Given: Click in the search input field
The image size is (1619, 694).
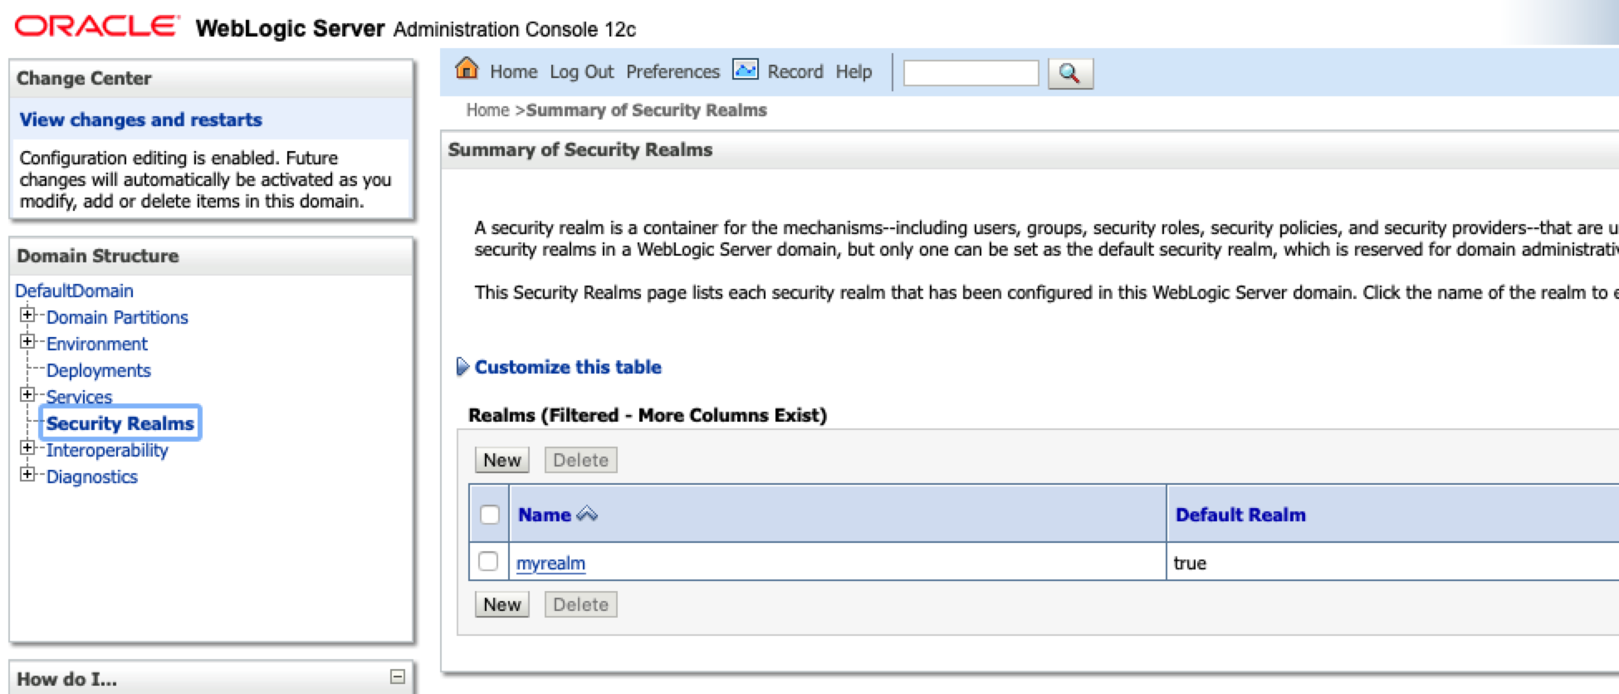Looking at the screenshot, I should [971, 73].
